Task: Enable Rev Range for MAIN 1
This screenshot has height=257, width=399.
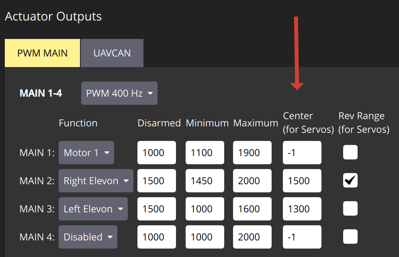Action: coord(350,153)
